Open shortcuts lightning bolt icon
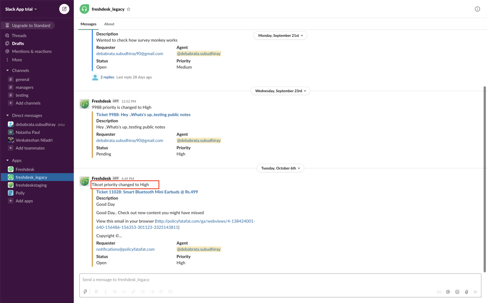The height and width of the screenshot is (303, 487). pyautogui.click(x=85, y=292)
